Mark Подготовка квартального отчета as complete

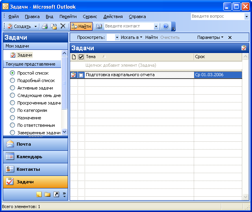(81, 75)
